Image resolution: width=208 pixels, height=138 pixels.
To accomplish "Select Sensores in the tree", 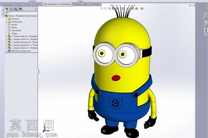I will click(15, 19).
